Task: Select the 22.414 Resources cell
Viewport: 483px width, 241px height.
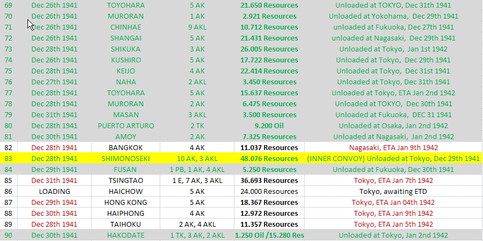Action: [x=269, y=71]
